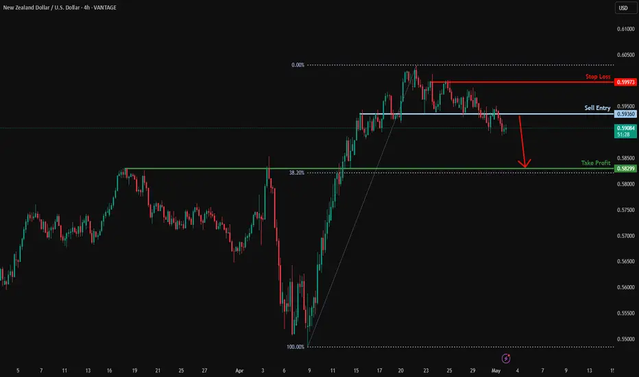Click the New Zealand Dollar / U.S. Dollar chart title
Image resolution: width=639 pixels, height=377 pixels.
pyautogui.click(x=60, y=8)
